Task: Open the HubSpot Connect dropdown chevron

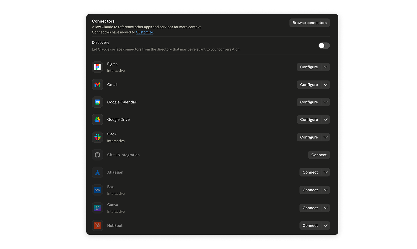Action: 326,226
